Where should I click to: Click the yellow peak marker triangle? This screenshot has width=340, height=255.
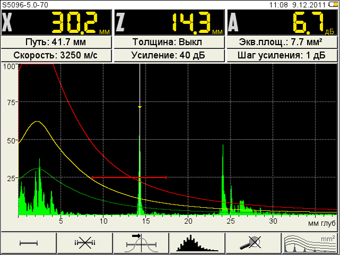tap(140, 107)
